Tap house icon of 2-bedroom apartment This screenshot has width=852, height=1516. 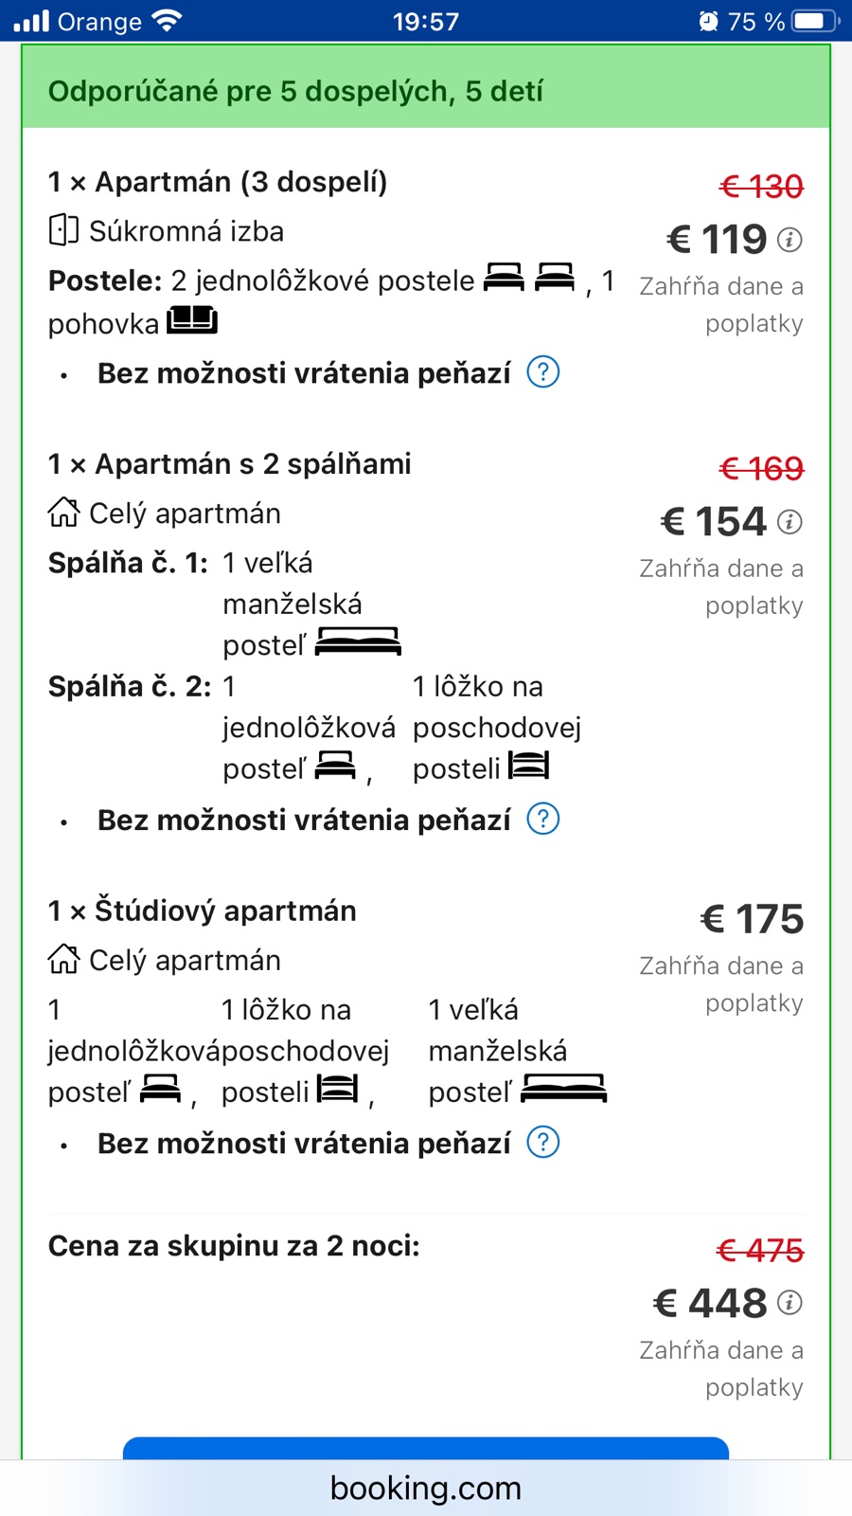click(x=63, y=513)
